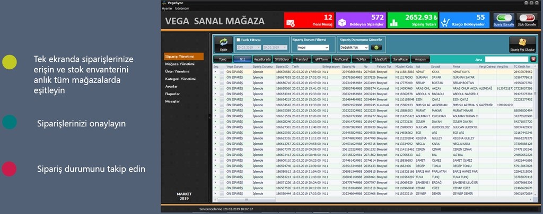The width and height of the screenshot is (543, 214).
Task: Filter orders by Amazon
Action: [421, 59]
